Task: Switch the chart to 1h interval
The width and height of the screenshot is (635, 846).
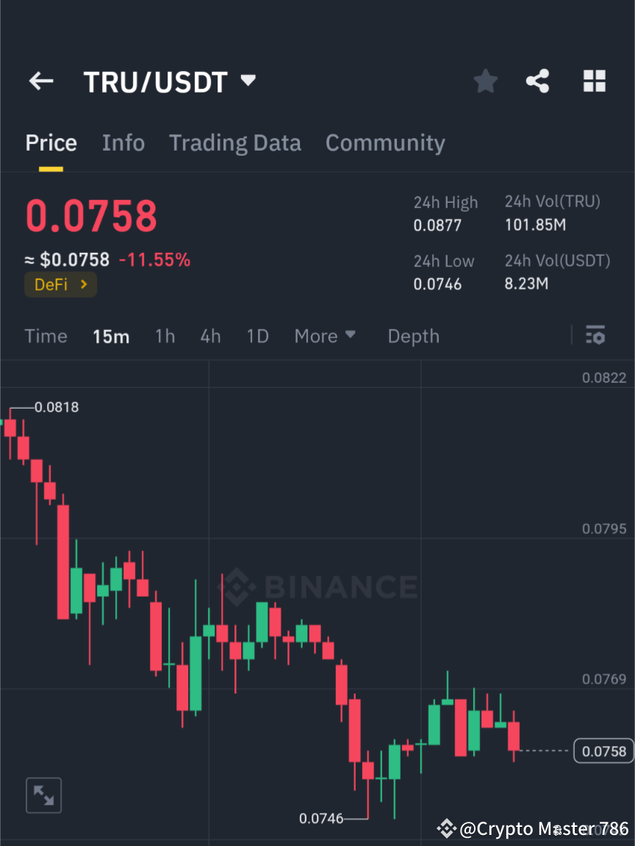Action: pos(165,336)
